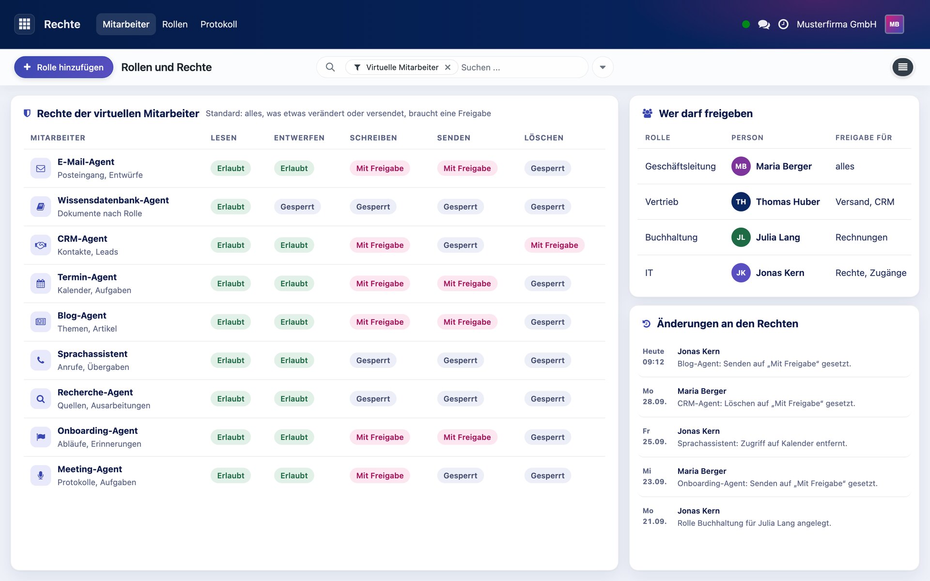930x581 pixels.
Task: Toggle Blog-Agent Senden Mit Freigabe badge
Action: pyautogui.click(x=467, y=322)
